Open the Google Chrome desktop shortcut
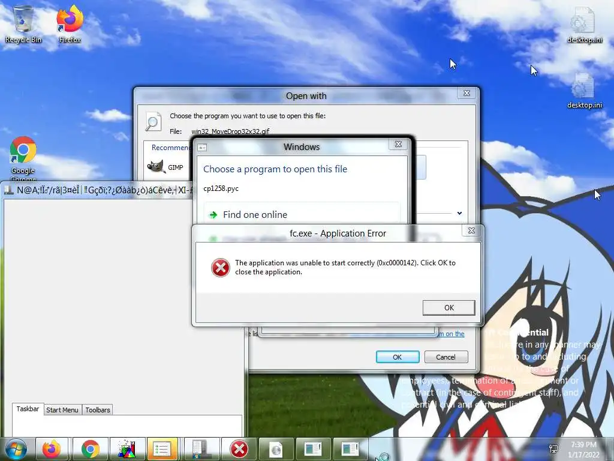Viewport: 614px width, 461px height. [x=23, y=158]
